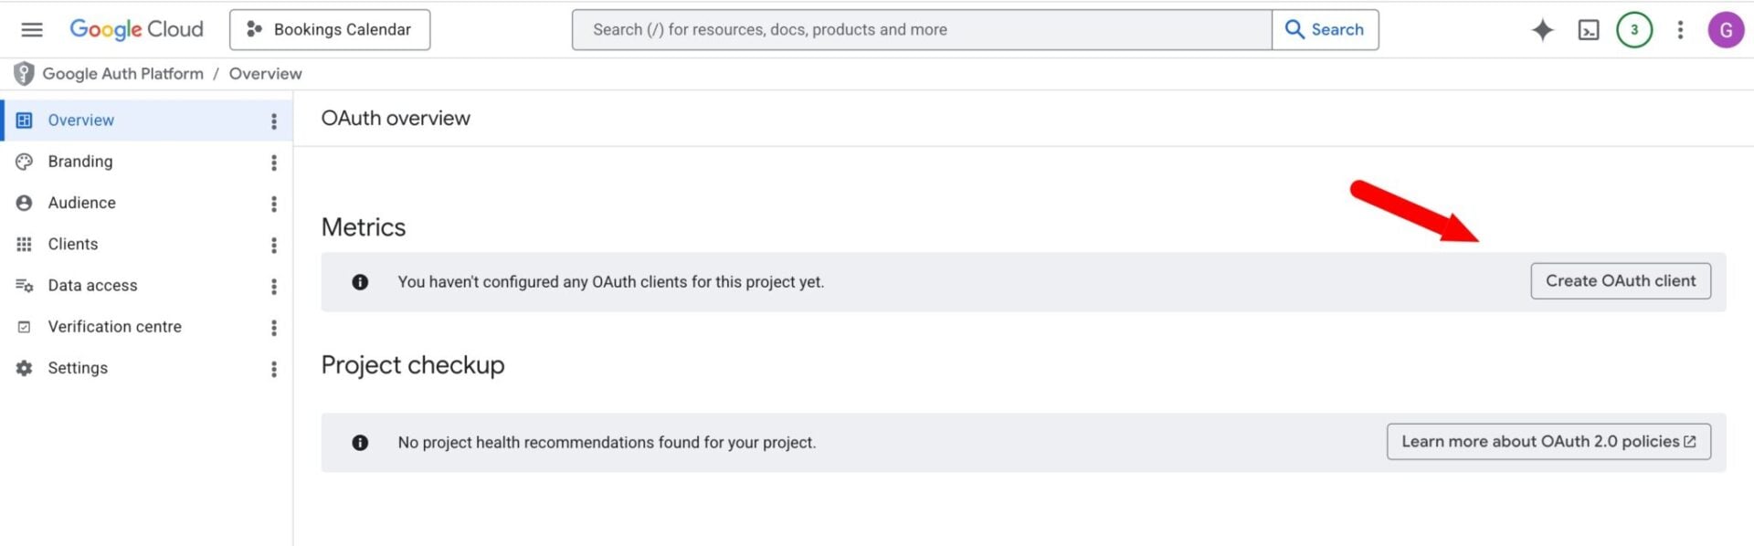Click the info icon in Project checkup banner
This screenshot has height=546, width=1754.
360,443
